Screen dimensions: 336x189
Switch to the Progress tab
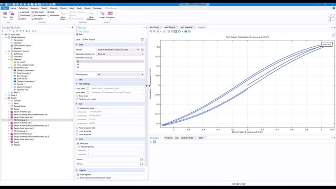coord(169,138)
